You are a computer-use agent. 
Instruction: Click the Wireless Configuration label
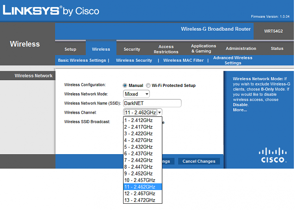point(85,85)
